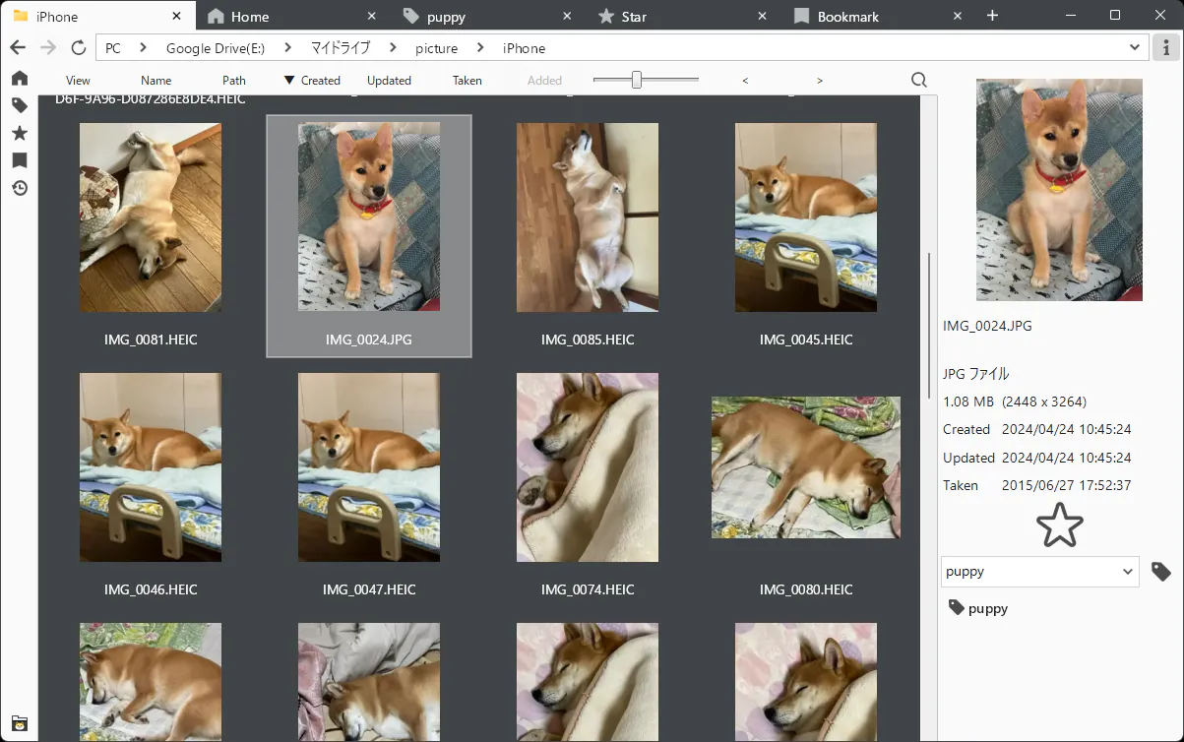Close the iPhone tab
The height and width of the screenshot is (742, 1184).
[x=177, y=16]
